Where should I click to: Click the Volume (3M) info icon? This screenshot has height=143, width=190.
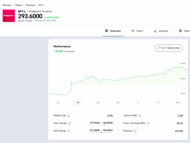140,116
